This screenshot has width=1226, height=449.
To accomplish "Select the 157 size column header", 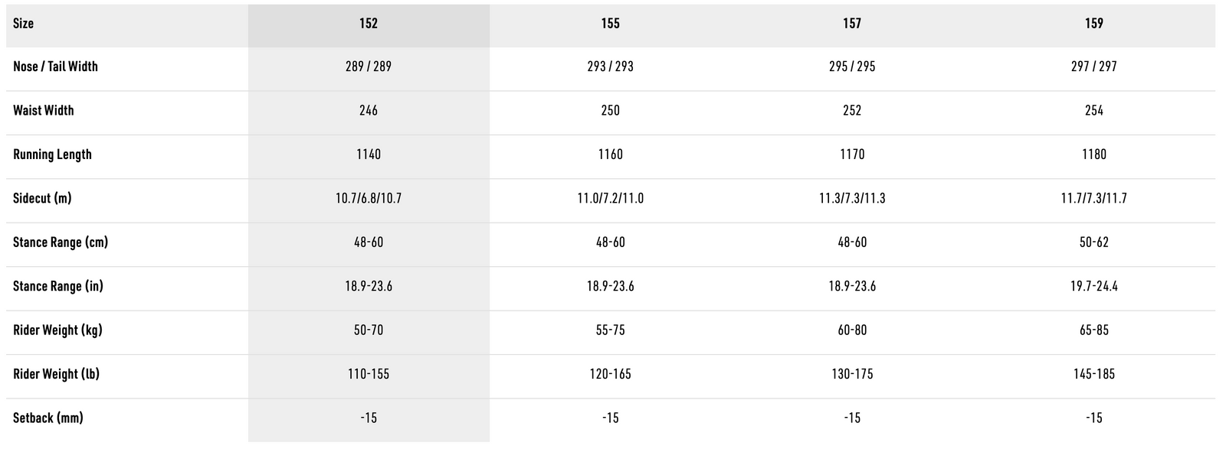I will click(852, 24).
